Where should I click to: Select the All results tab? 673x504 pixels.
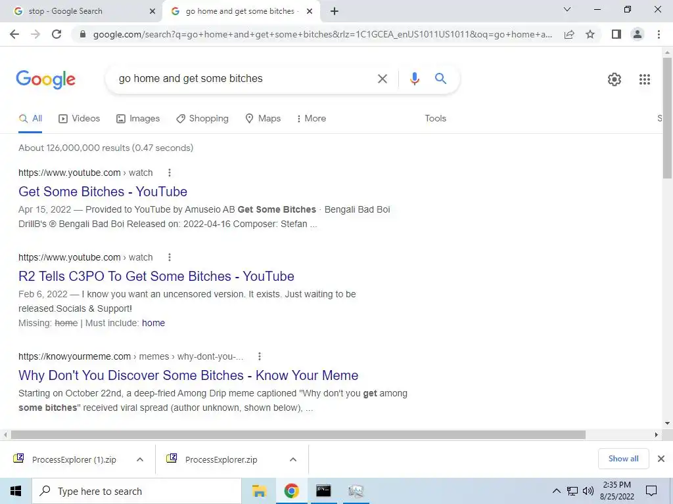[x=30, y=118]
